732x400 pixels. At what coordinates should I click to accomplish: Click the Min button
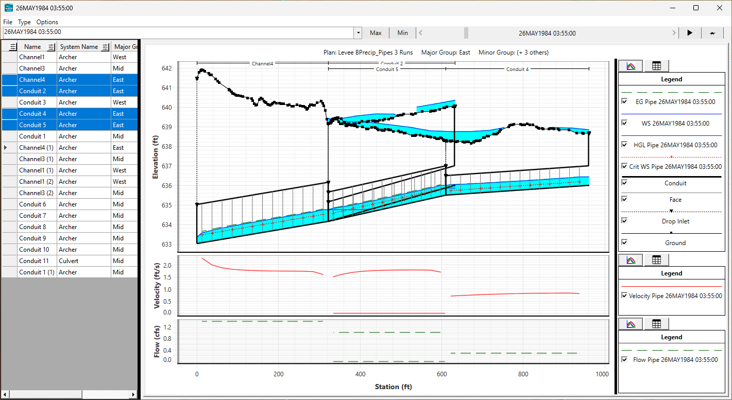402,33
